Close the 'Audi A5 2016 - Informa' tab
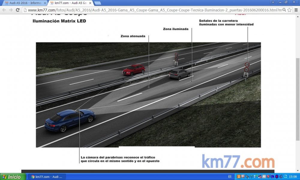The height and width of the screenshot is (180, 300). (x=45, y=3)
